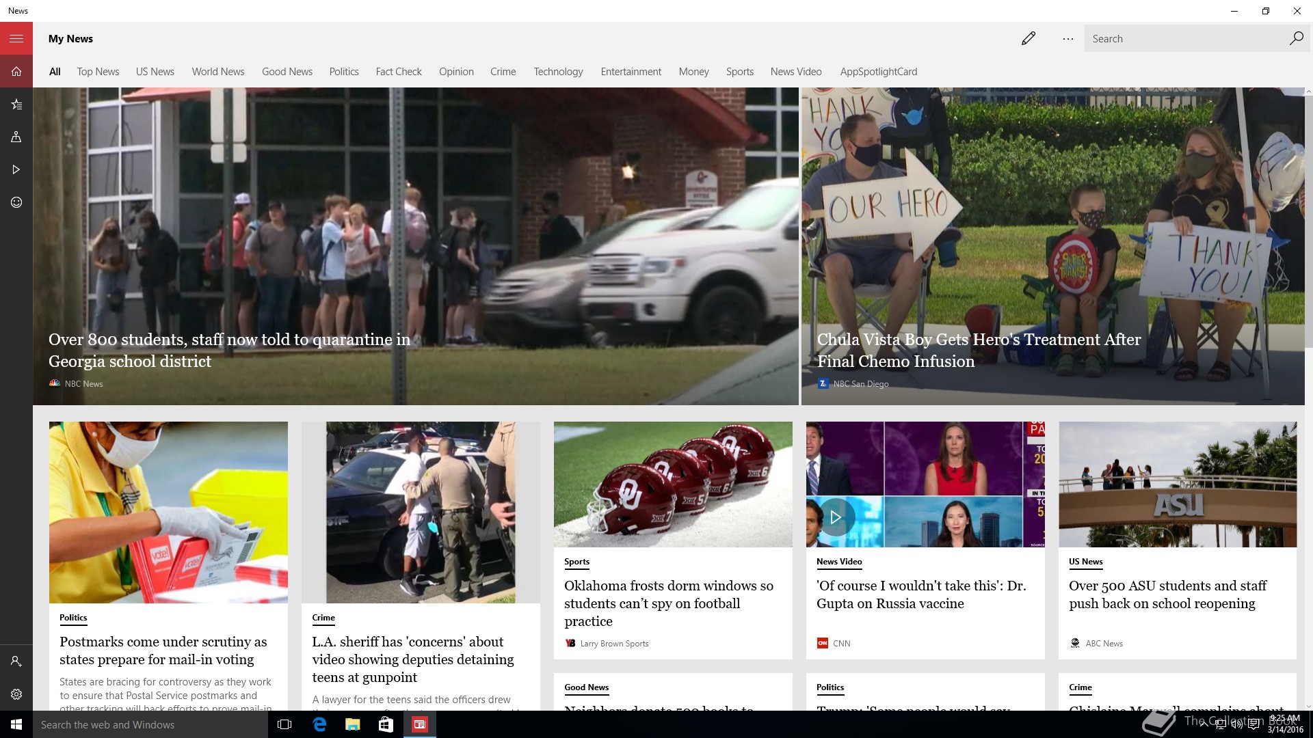Screen dimensions: 1313x738
Task: Open the hamburger navigation menu
Action: pyautogui.click(x=16, y=38)
